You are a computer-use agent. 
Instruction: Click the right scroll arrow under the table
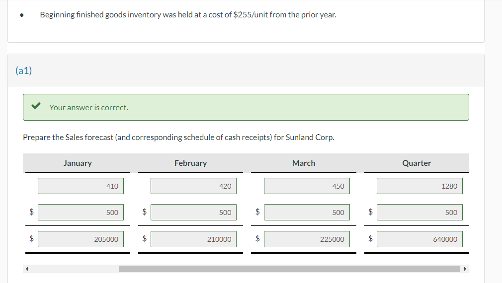coord(465,269)
